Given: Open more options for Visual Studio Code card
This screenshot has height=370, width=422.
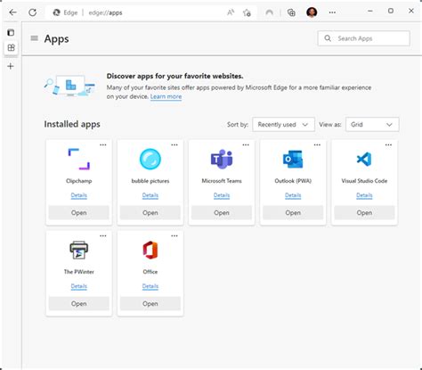Looking at the screenshot, I should pyautogui.click(x=388, y=145).
